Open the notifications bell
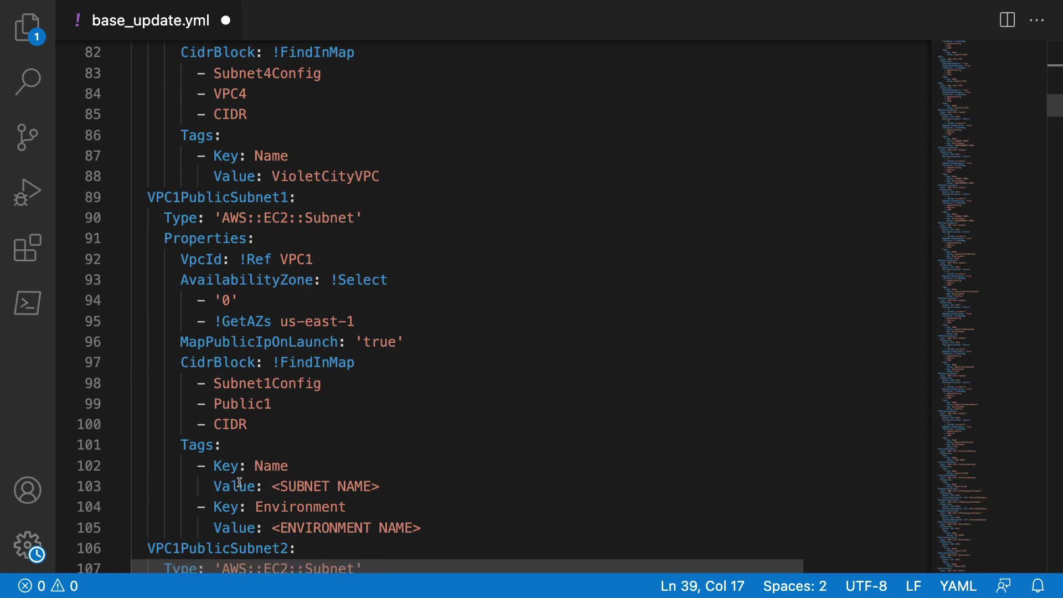Screen dimensions: 1063x598 (x=1038, y=586)
